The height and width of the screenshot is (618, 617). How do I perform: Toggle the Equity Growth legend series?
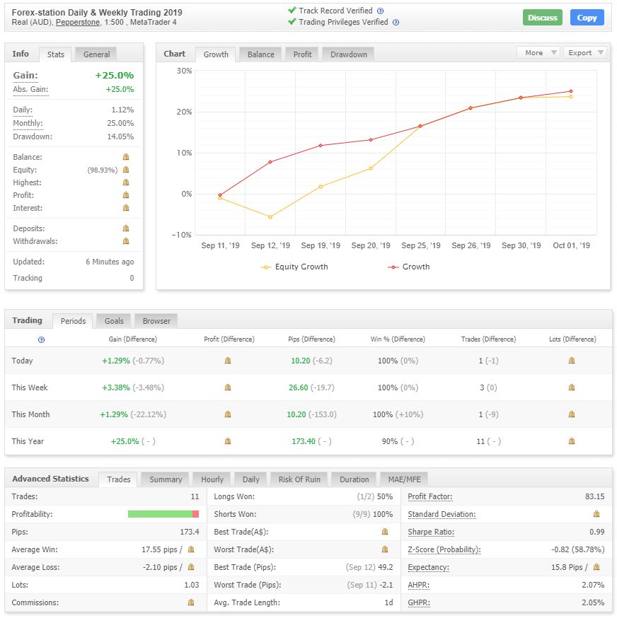point(294,267)
